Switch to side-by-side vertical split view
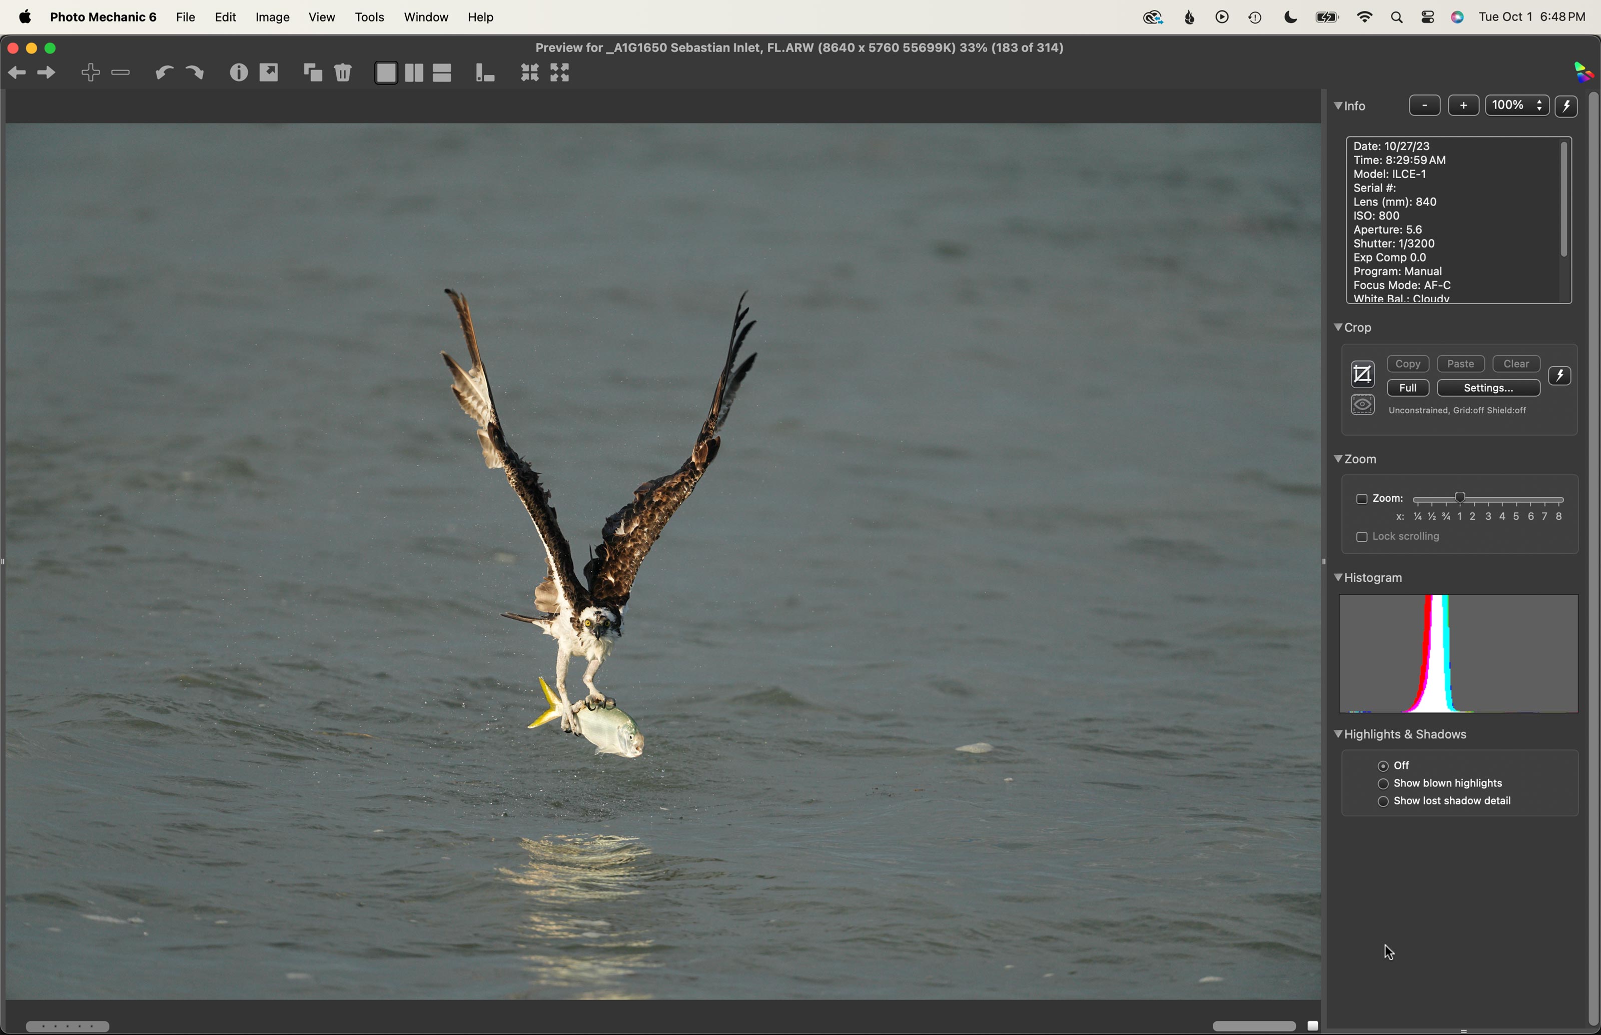 414,73
